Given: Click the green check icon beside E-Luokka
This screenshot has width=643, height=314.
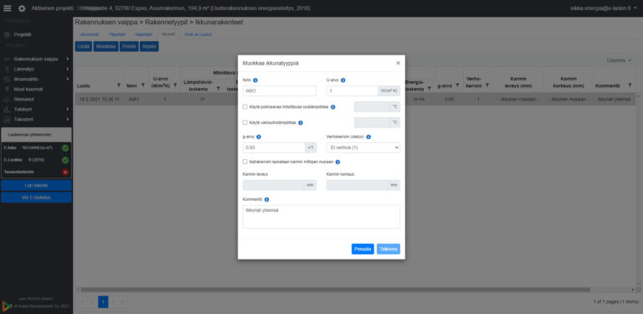Looking at the screenshot, I should [x=65, y=160].
